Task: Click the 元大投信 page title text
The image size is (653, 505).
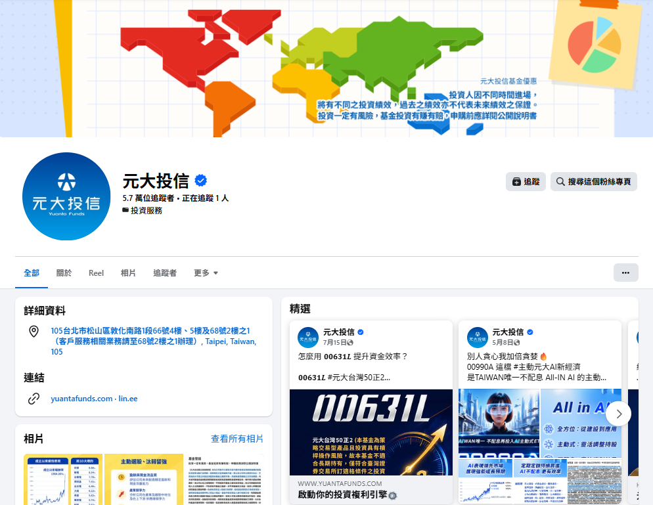Action: 156,181
